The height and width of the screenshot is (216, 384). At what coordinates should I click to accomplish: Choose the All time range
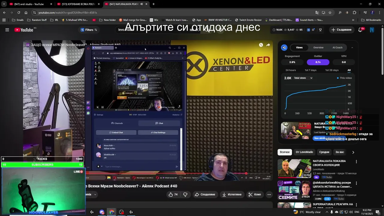tap(349, 70)
